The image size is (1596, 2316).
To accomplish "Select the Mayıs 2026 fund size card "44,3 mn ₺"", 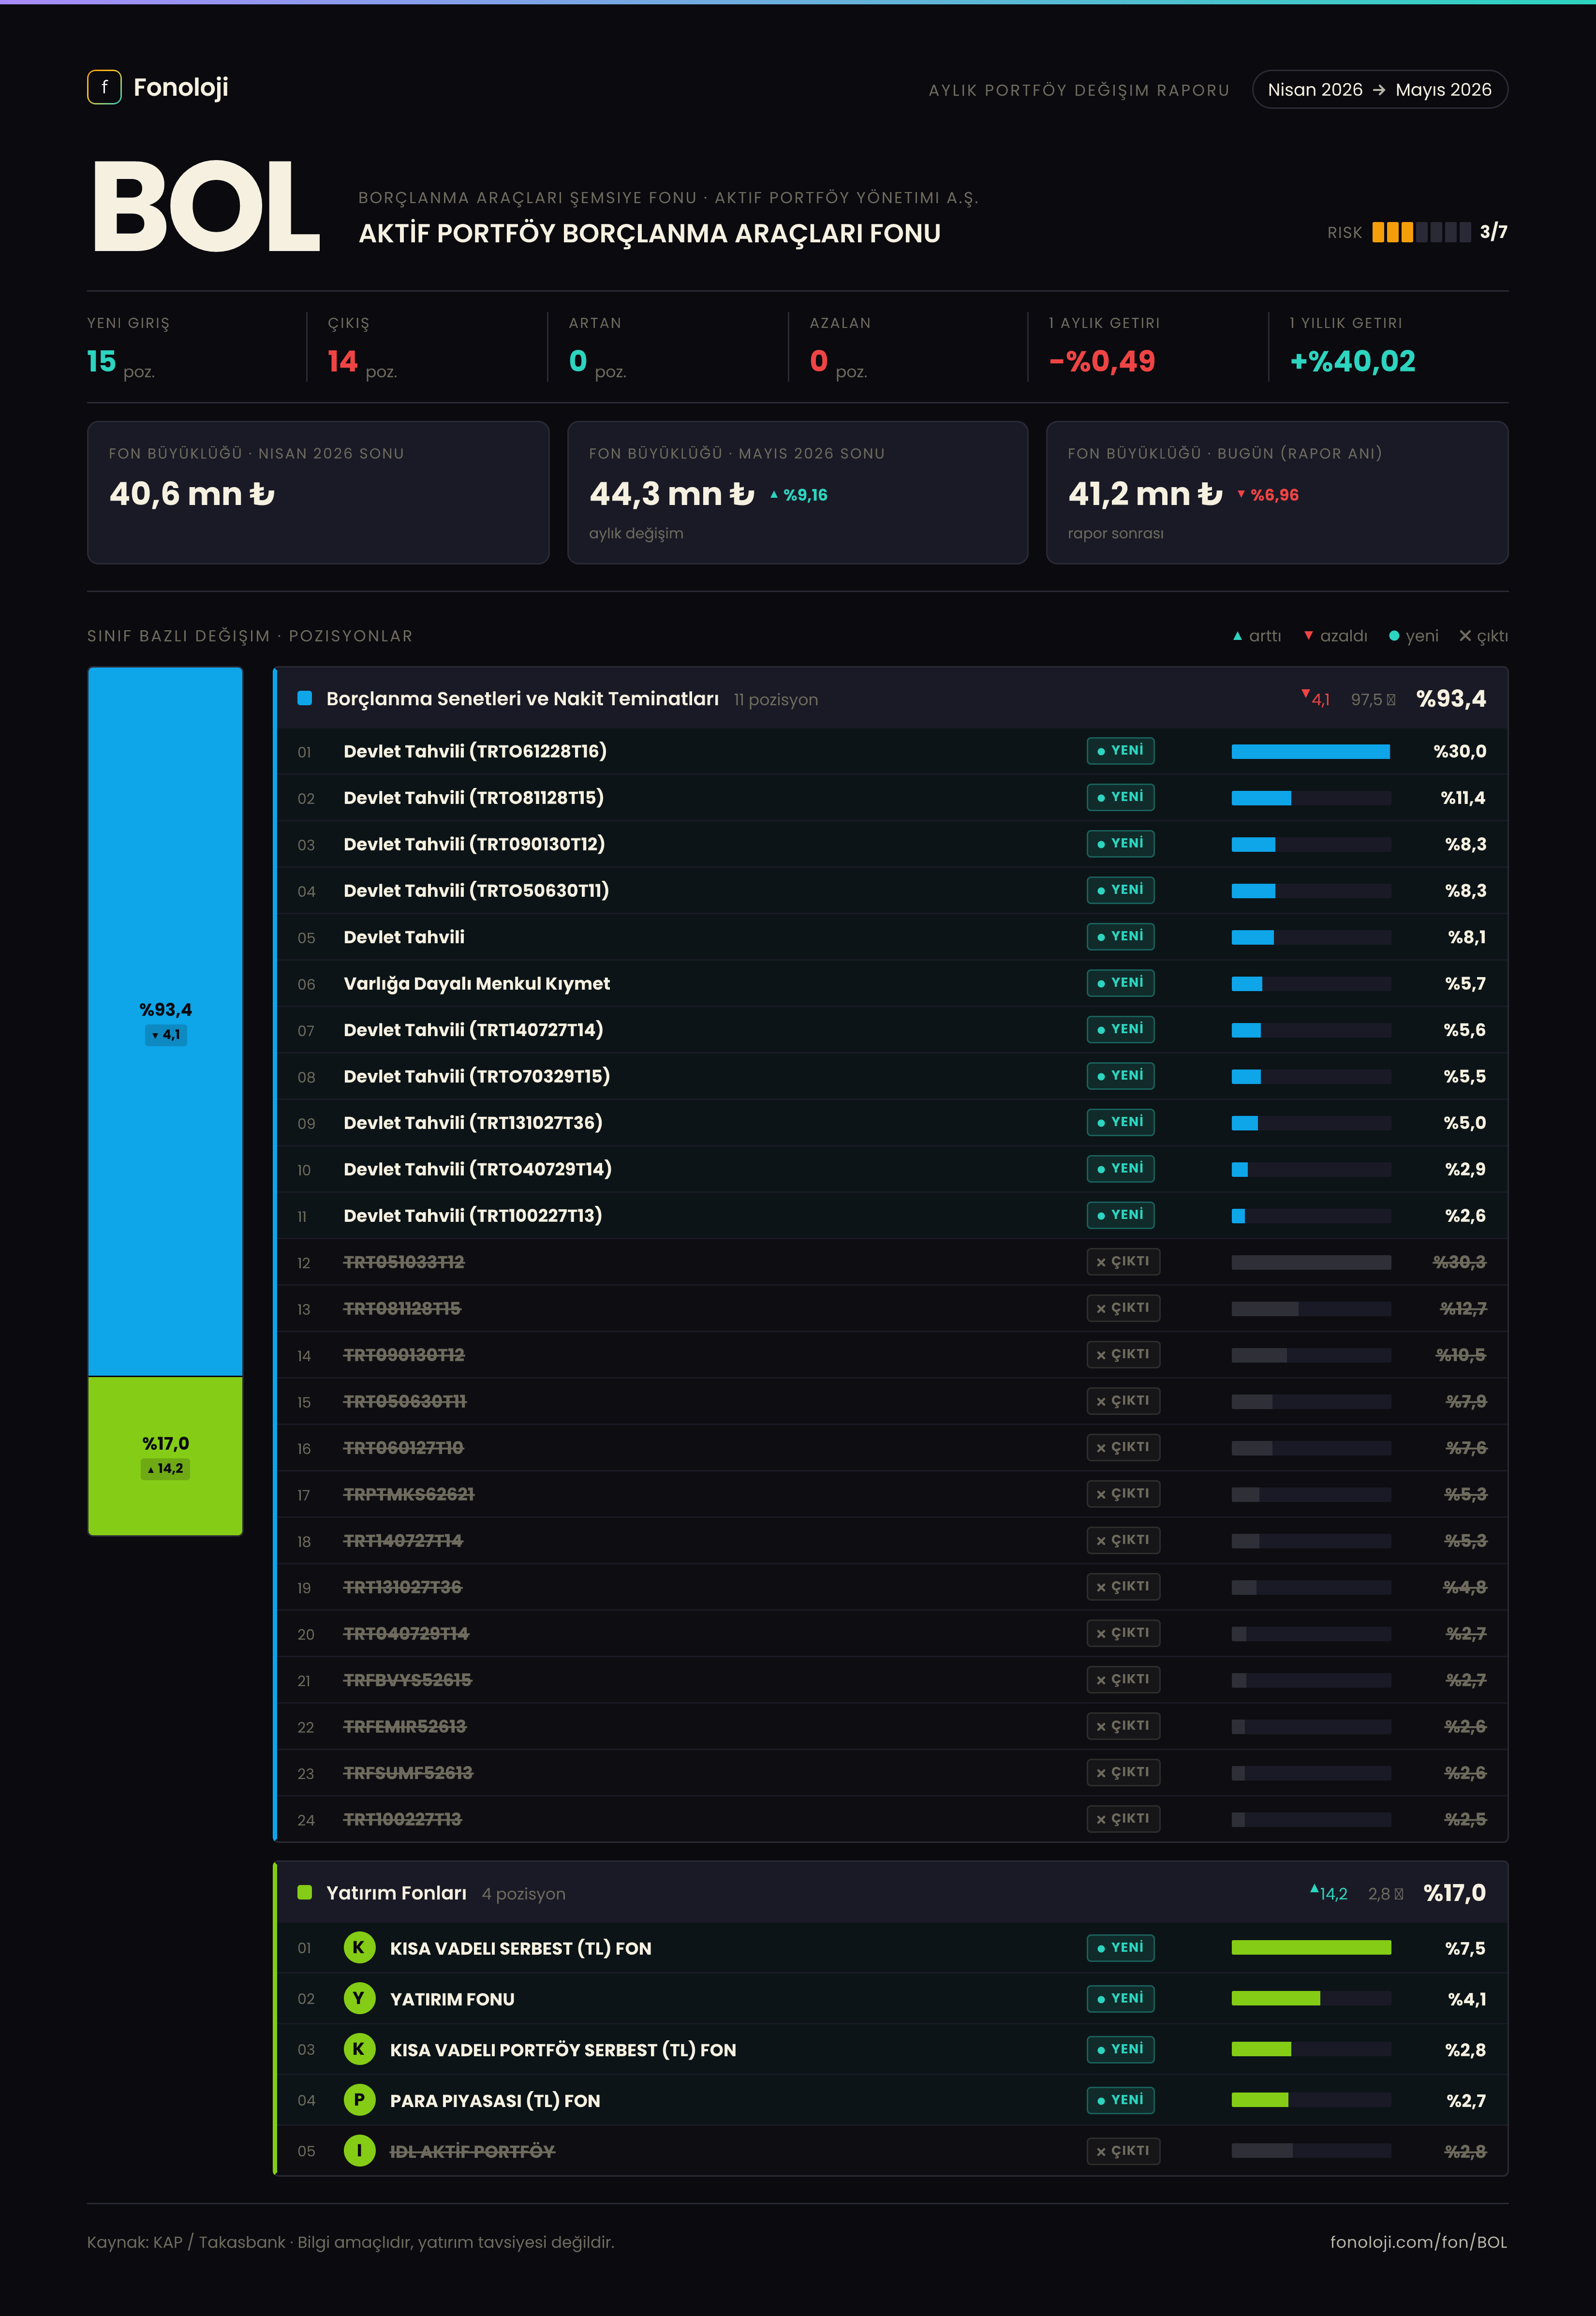I will click(x=797, y=493).
